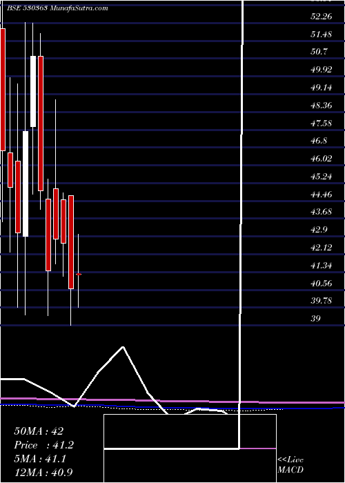Image resolution: width=345 pixels, height=483 pixels.
Task: Click the 46.8 price axis label
Action: (x=319, y=141)
